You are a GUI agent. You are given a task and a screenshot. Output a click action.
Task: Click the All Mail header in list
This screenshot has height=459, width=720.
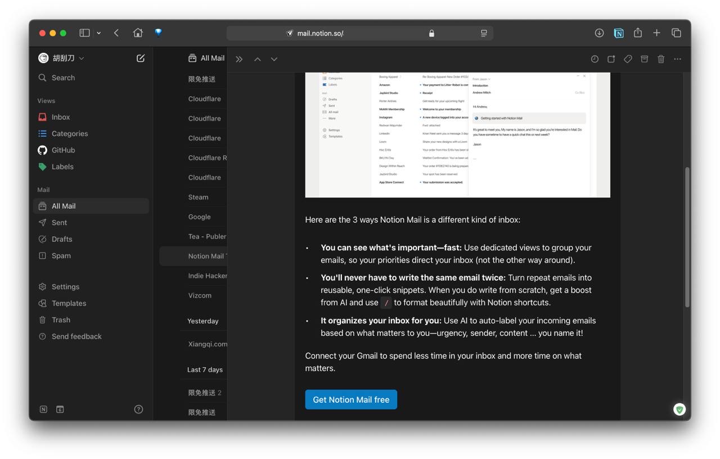(206, 58)
